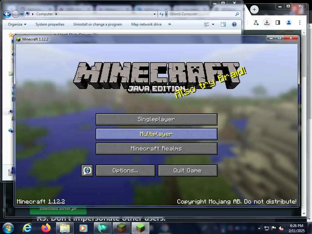Refresh the Explorer address bar
The width and height of the screenshot is (312, 234).
click(161, 14)
